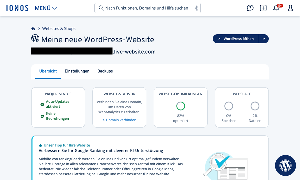
Task: Click the page title Meine neue WordPress-Website
Action: (x=98, y=39)
